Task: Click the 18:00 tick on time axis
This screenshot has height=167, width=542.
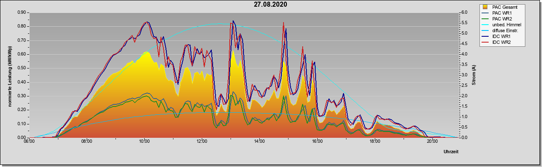Action: coord(374,142)
